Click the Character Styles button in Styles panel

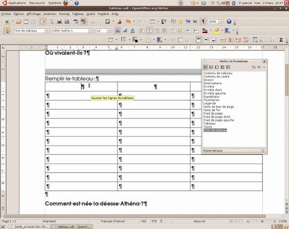point(211,67)
